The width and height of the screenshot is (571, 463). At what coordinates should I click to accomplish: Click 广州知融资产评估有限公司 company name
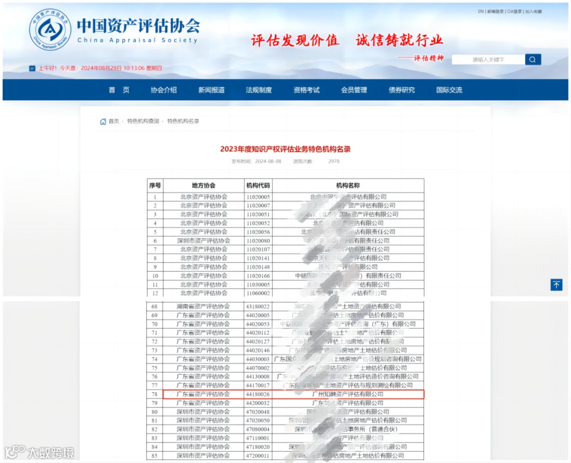tap(348, 394)
